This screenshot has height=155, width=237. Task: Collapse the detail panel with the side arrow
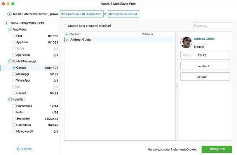[176, 86]
